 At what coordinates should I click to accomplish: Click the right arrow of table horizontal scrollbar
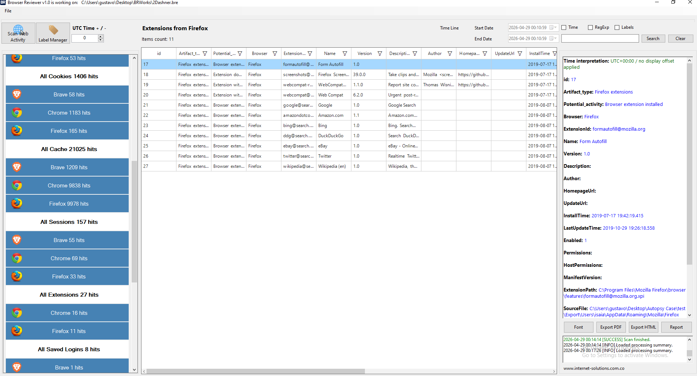tap(554, 371)
